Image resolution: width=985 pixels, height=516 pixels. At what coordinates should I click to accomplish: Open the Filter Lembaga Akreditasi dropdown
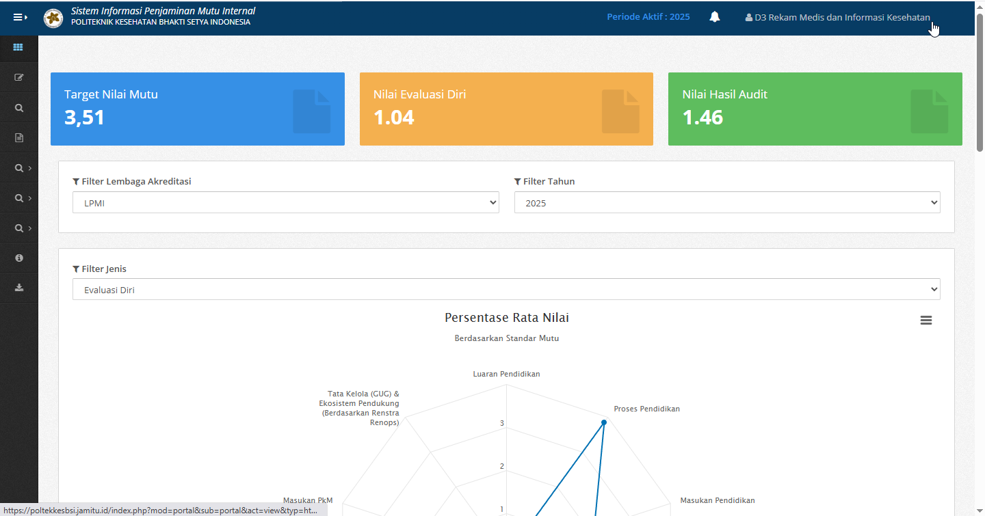click(x=285, y=202)
